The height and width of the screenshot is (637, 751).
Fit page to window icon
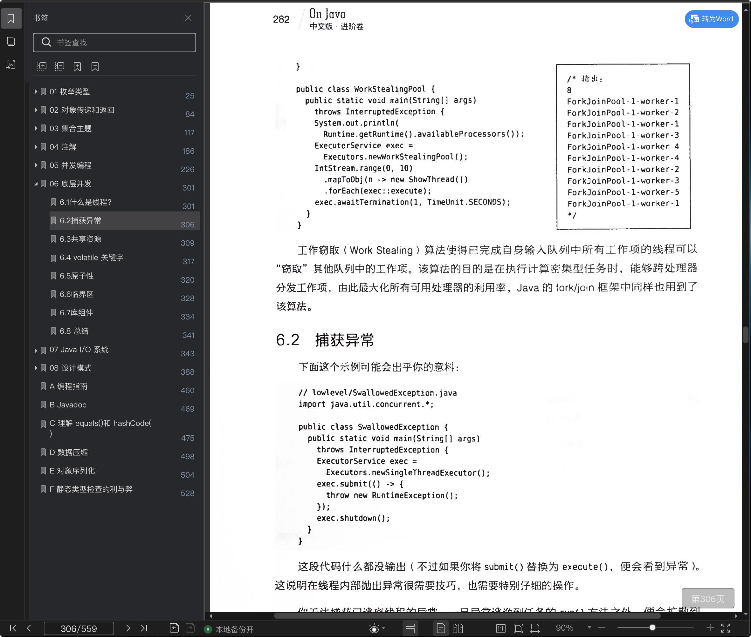[x=518, y=629]
